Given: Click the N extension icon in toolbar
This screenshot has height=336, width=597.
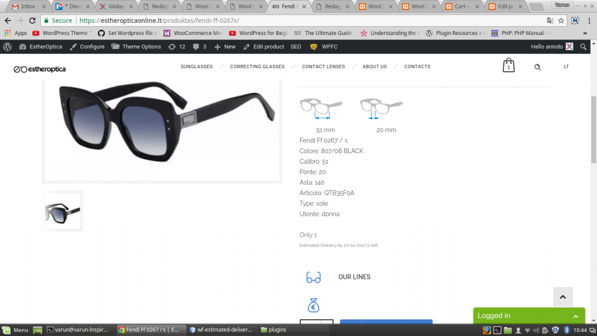Looking at the screenshot, I should (x=575, y=20).
